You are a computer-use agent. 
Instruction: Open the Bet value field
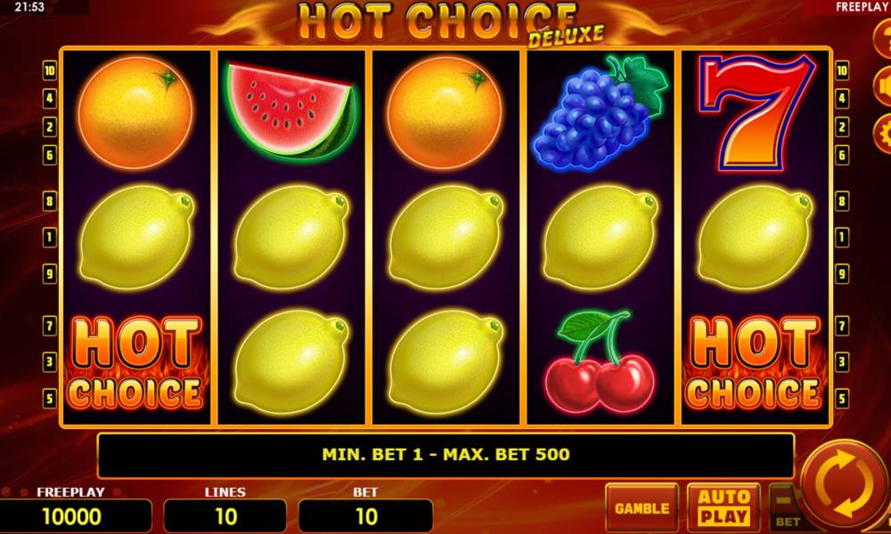(365, 516)
